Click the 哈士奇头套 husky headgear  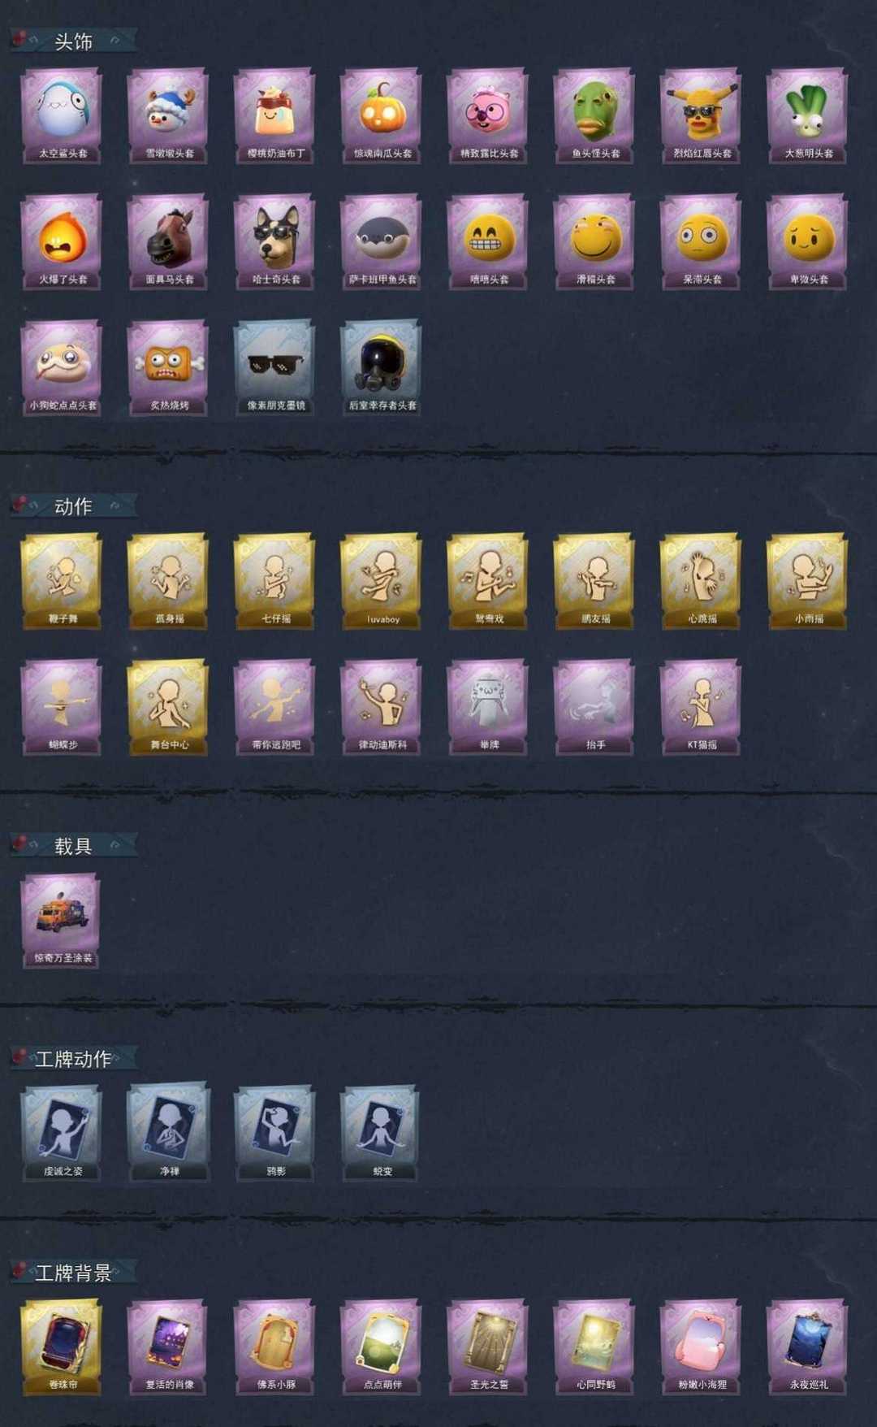click(x=274, y=241)
